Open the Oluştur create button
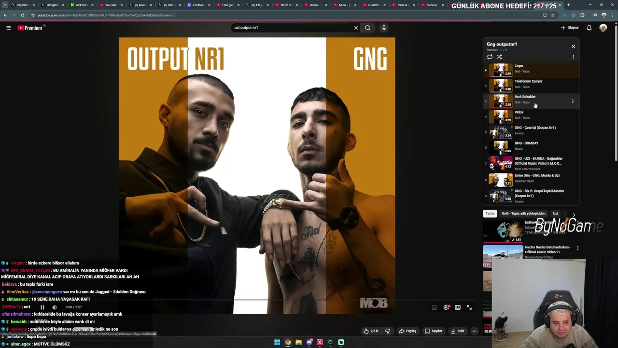 [x=570, y=28]
